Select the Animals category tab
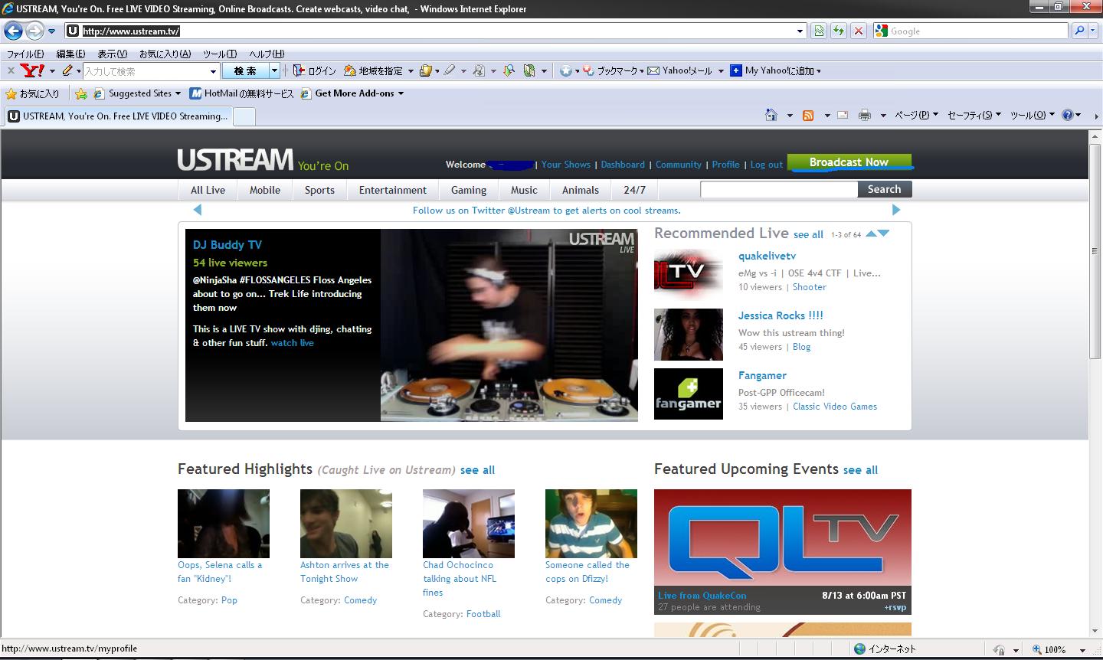The image size is (1103, 660). [581, 190]
